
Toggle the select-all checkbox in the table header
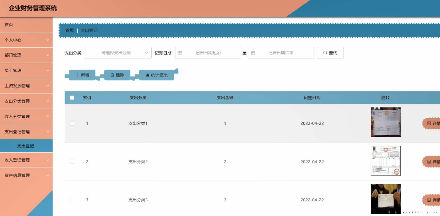[x=72, y=98]
